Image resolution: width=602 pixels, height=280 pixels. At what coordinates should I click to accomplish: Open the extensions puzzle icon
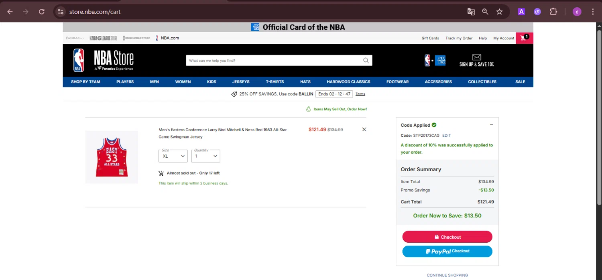coord(553,12)
